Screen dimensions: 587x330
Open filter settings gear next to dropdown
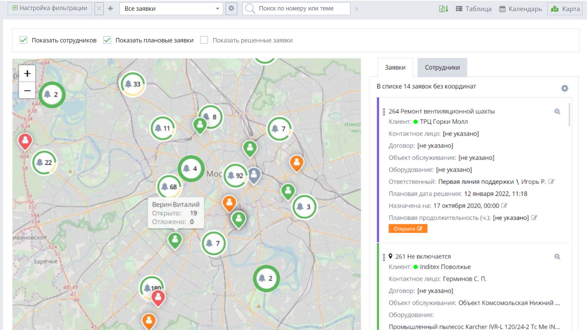(x=231, y=8)
